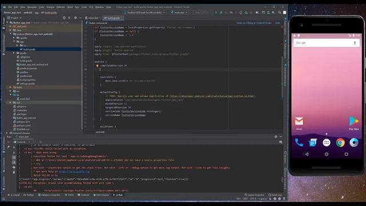The height and width of the screenshot is (206, 366).
Task: Open Search Everywhere magnifier in toolbar
Action: [280, 13]
